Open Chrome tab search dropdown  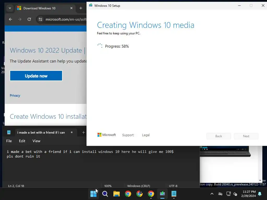click(x=10, y=8)
